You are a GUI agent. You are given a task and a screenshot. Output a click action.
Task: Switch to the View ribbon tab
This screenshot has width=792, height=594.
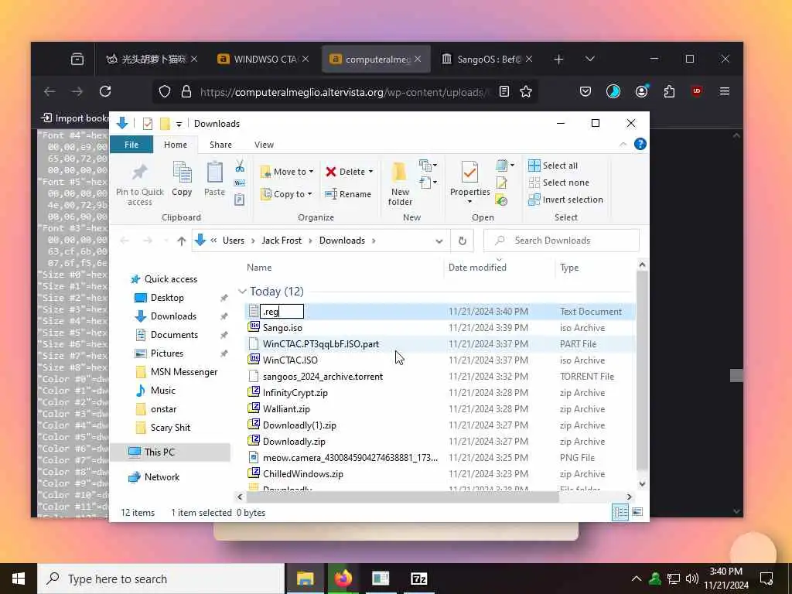(x=264, y=145)
